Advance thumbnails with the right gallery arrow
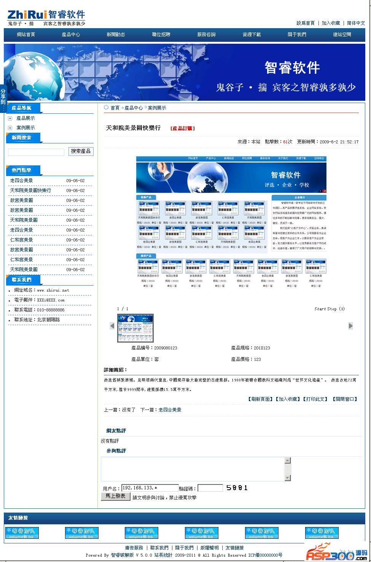 tap(350, 326)
